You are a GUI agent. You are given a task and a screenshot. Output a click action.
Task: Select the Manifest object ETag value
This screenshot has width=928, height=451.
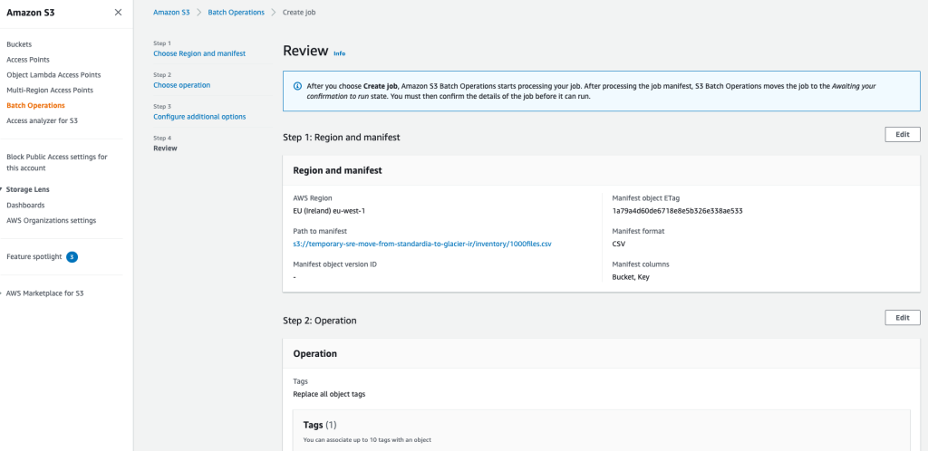pos(677,211)
